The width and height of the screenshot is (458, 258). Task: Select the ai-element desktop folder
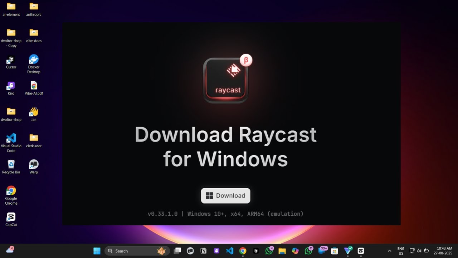tap(11, 9)
